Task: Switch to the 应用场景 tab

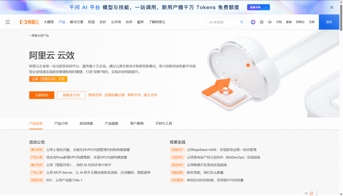Action: pyautogui.click(x=86, y=124)
